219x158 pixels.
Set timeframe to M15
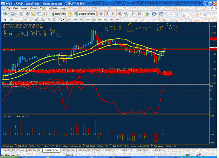(82, 20)
